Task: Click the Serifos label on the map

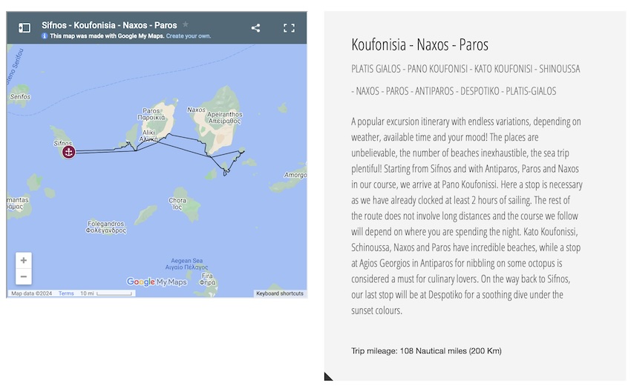Action: point(20,97)
